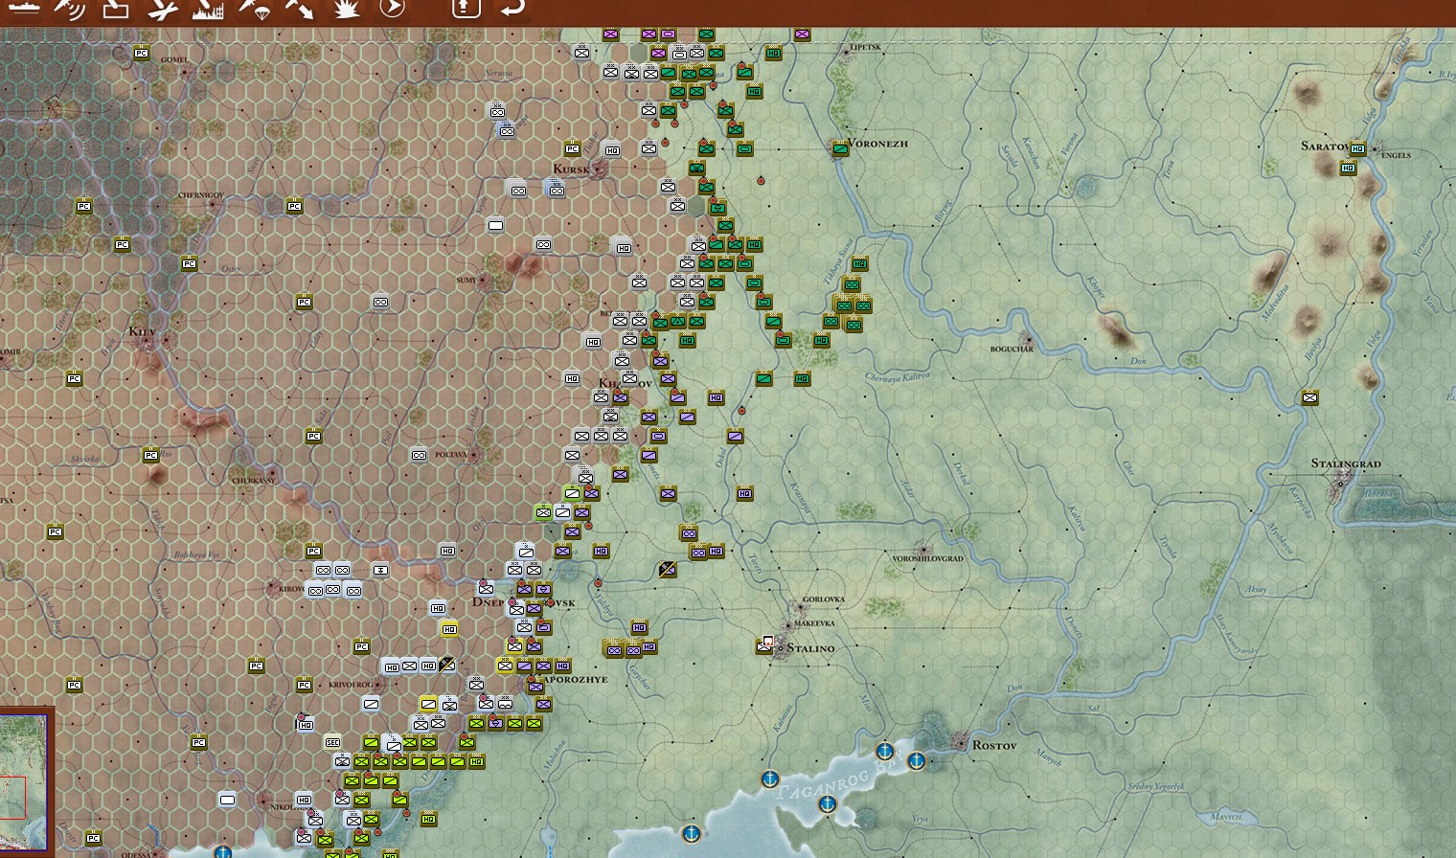Activate the air recon radar icon
This screenshot has width=1456, height=858.
click(x=70, y=8)
